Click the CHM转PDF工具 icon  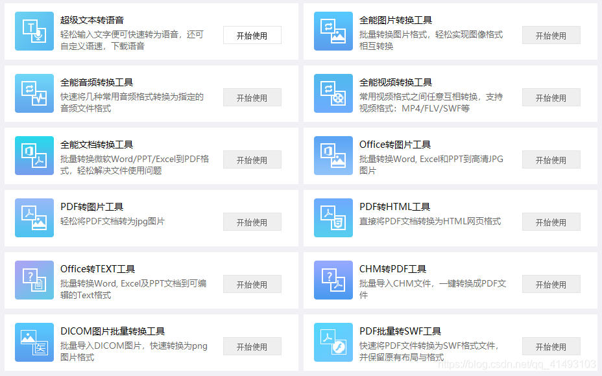[x=333, y=280]
